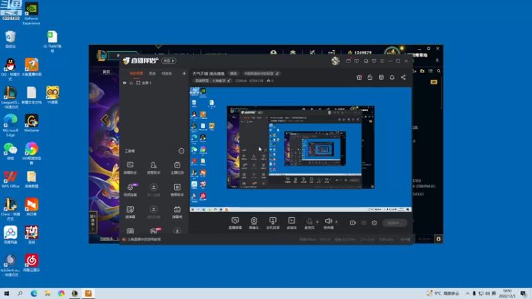Toggle the preview eye icon beside settings gear
The image size is (532, 299).
point(364,223)
